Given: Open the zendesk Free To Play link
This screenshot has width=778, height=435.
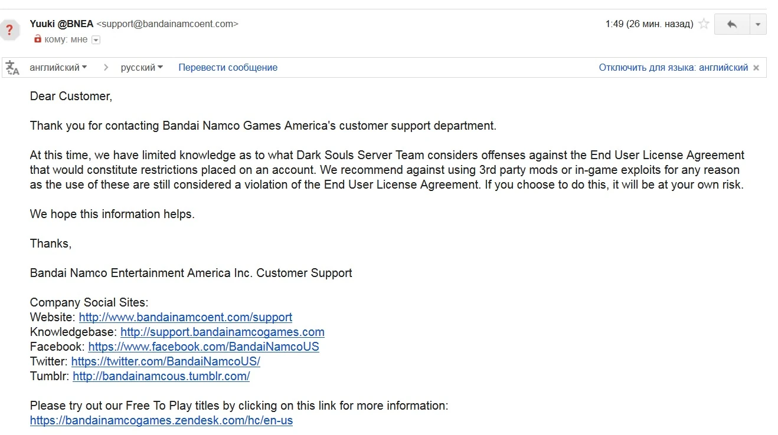Looking at the screenshot, I should click(161, 420).
